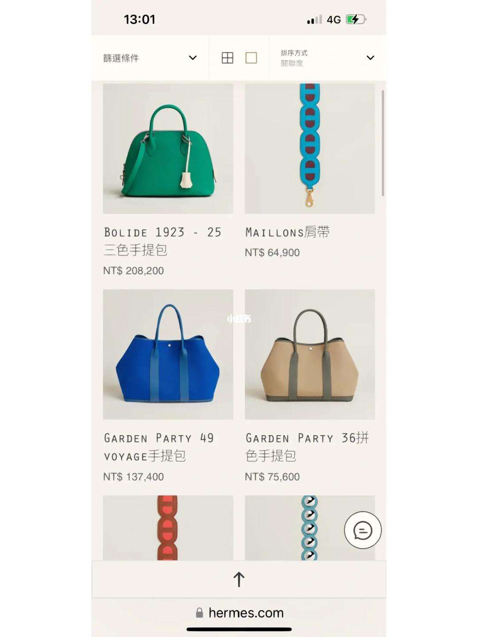The width and height of the screenshot is (478, 637).
Task: Open the 排序方式 關聯度 sort menu
Action: pyautogui.click(x=328, y=58)
